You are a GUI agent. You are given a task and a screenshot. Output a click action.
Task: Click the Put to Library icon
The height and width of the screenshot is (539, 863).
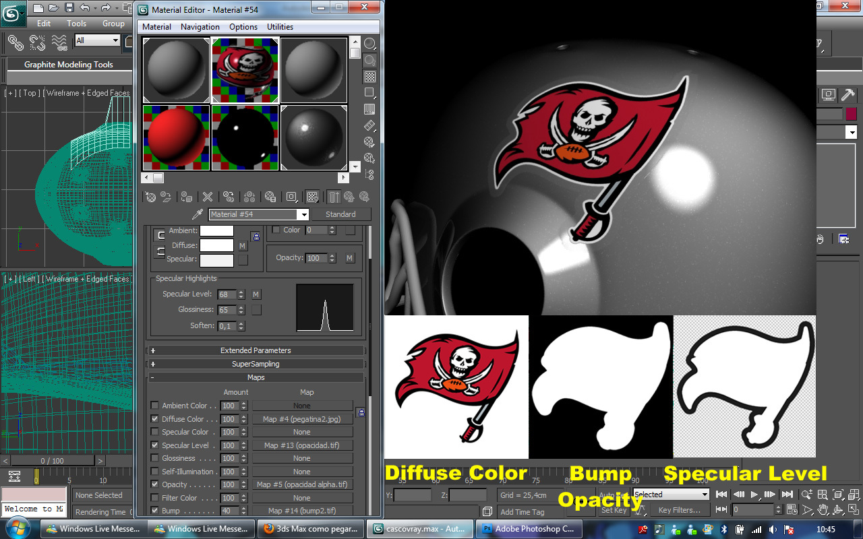coord(270,197)
